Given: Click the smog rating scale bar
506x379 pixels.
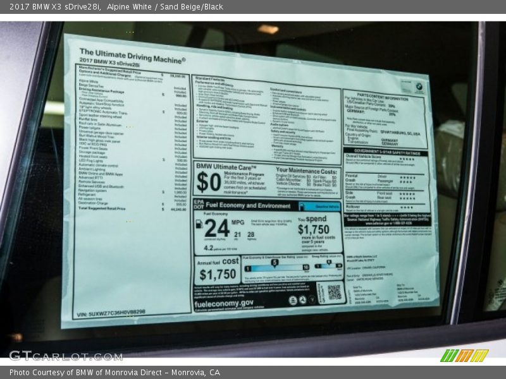Looking at the screenshot, I should 328,266.
